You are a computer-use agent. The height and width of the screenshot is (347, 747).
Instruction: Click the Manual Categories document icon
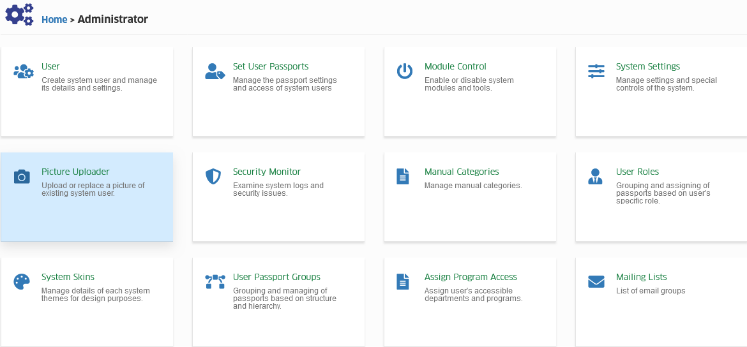(403, 177)
